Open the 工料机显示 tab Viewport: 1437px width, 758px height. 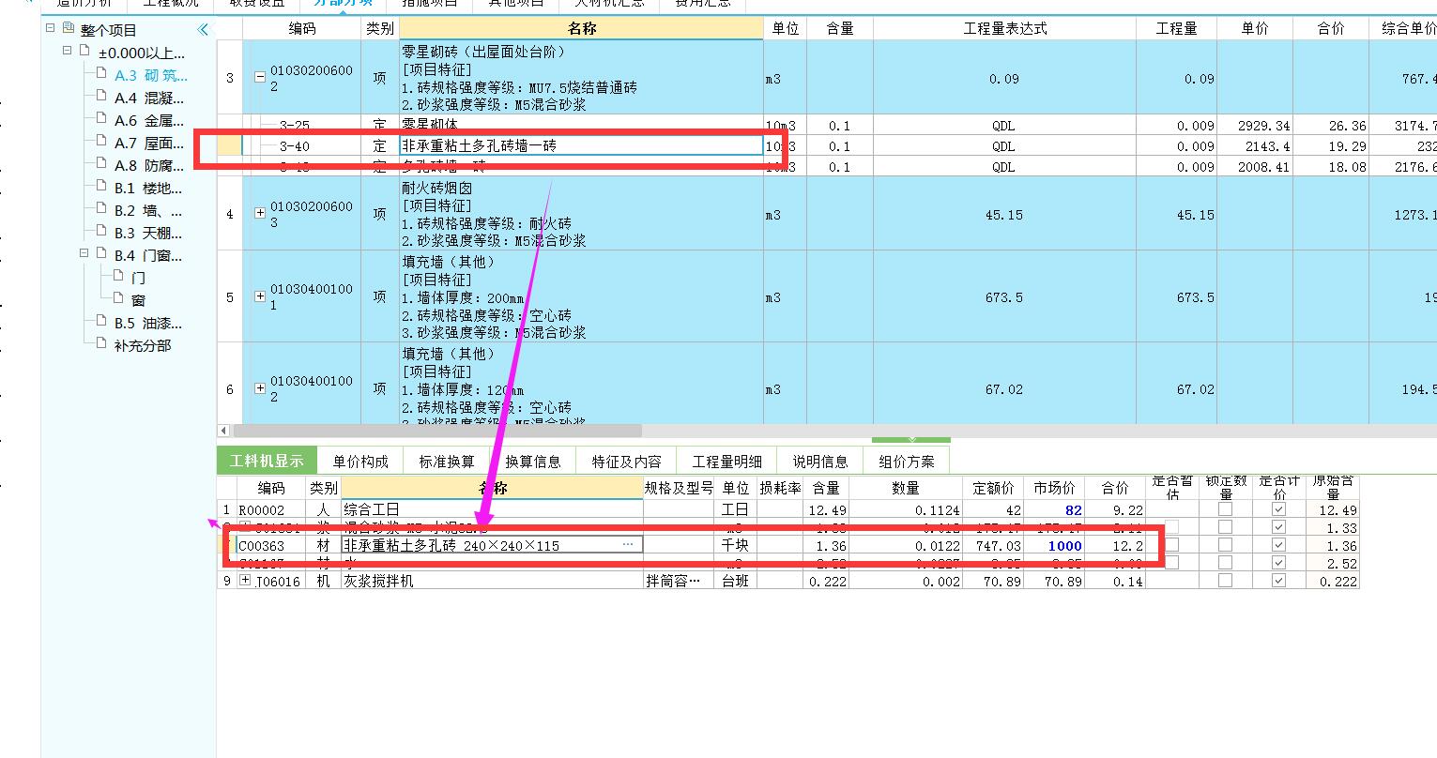(x=267, y=461)
